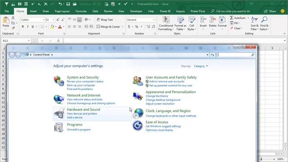Click the Control Panel search box
288x162 pixels.
click(x=236, y=55)
